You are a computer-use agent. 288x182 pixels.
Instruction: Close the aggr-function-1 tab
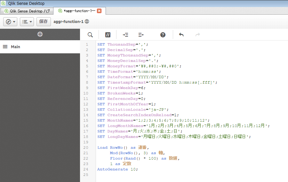[x=99, y=11]
